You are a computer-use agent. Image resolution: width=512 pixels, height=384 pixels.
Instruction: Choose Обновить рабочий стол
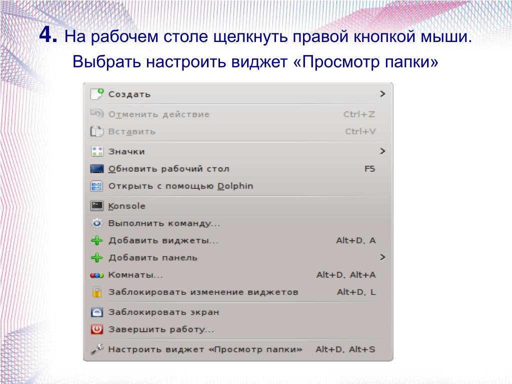click(x=238, y=168)
